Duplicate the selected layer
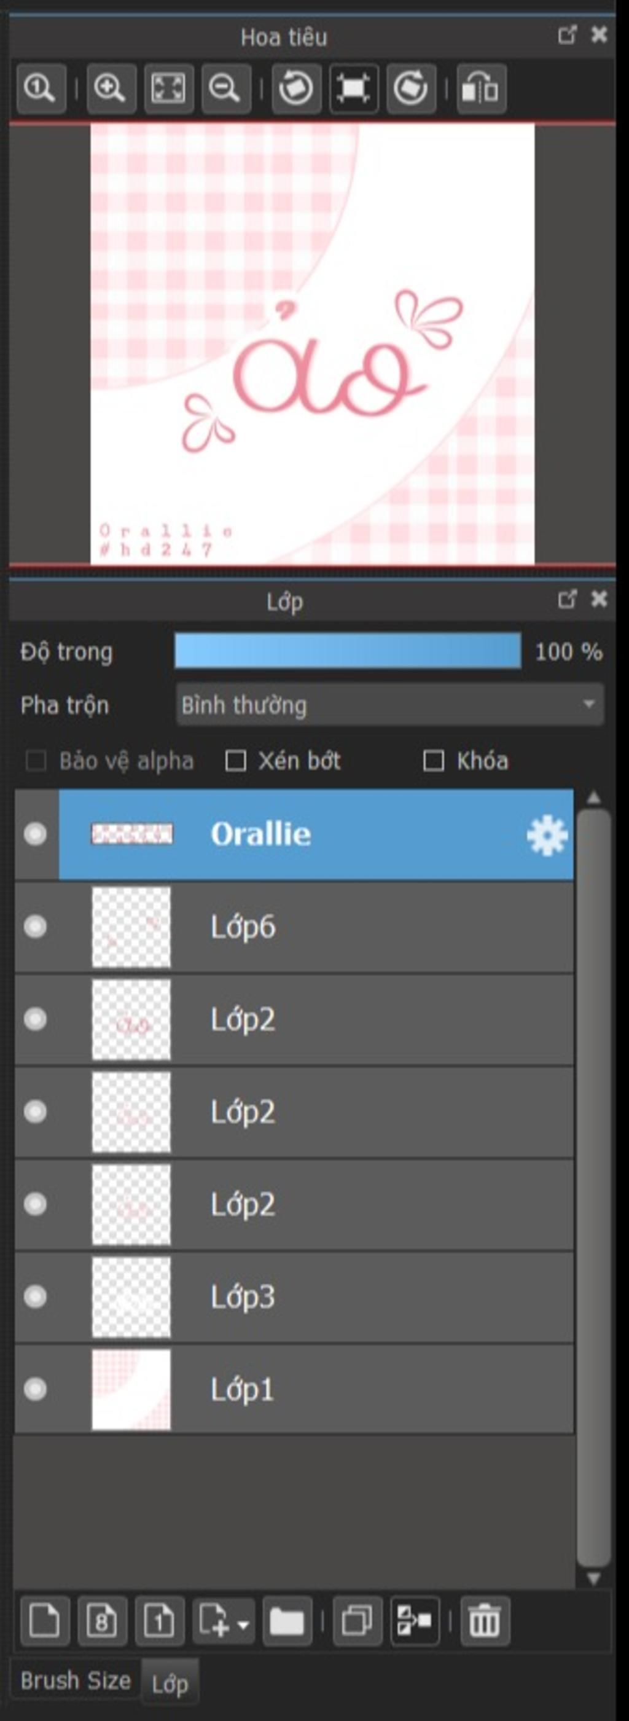629x1721 pixels. tap(357, 1620)
